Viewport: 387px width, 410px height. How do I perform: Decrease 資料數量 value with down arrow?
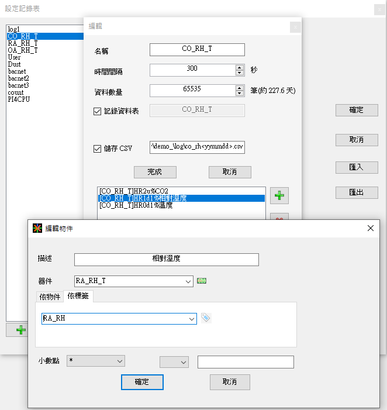click(240, 94)
